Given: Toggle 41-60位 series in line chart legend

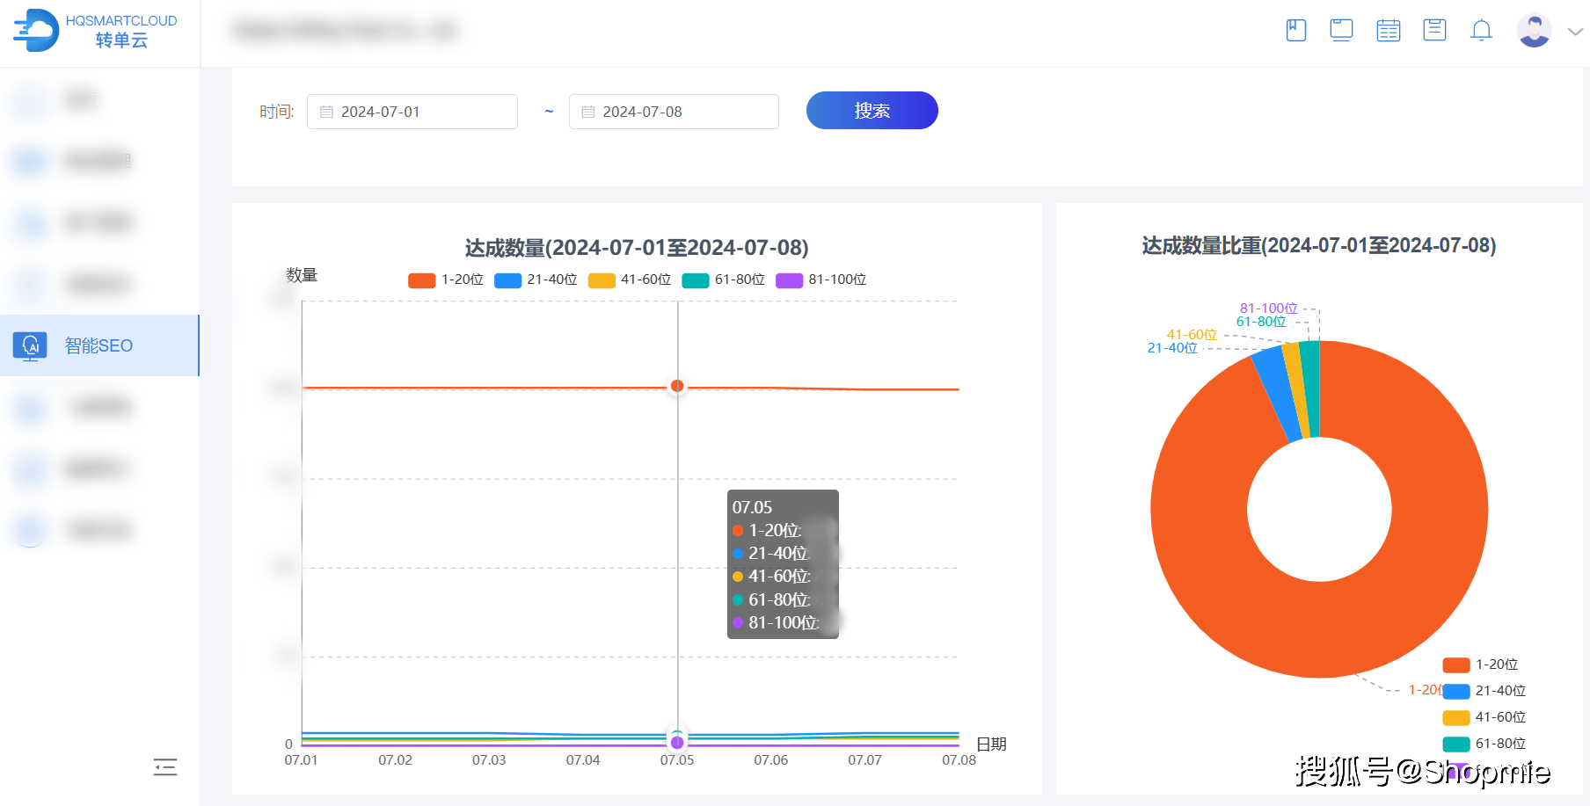Looking at the screenshot, I should click(630, 280).
